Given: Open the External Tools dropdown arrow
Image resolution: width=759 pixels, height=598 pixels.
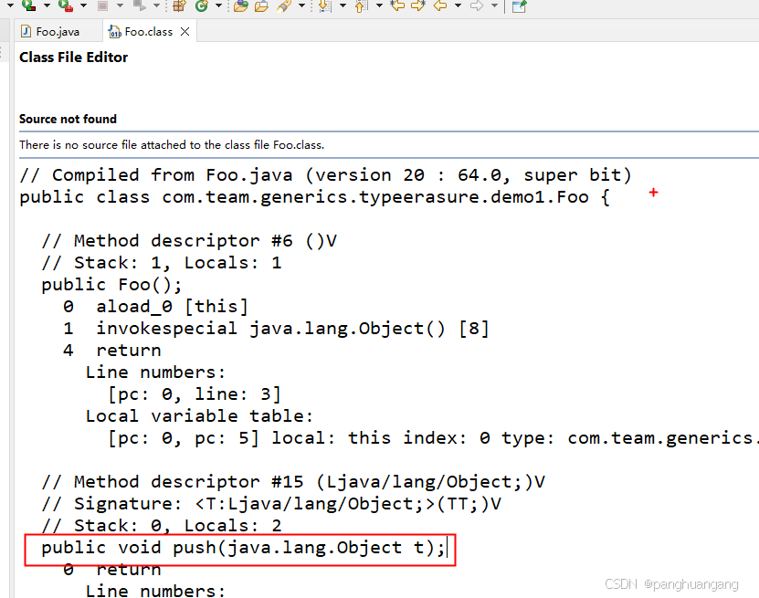Looking at the screenshot, I should pyautogui.click(x=83, y=5).
